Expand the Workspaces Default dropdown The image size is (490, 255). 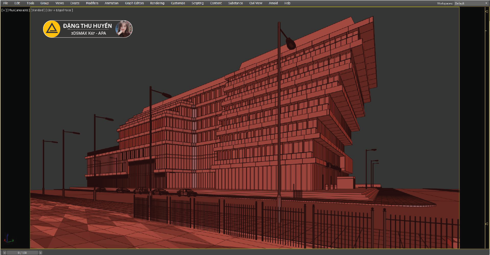point(471,3)
